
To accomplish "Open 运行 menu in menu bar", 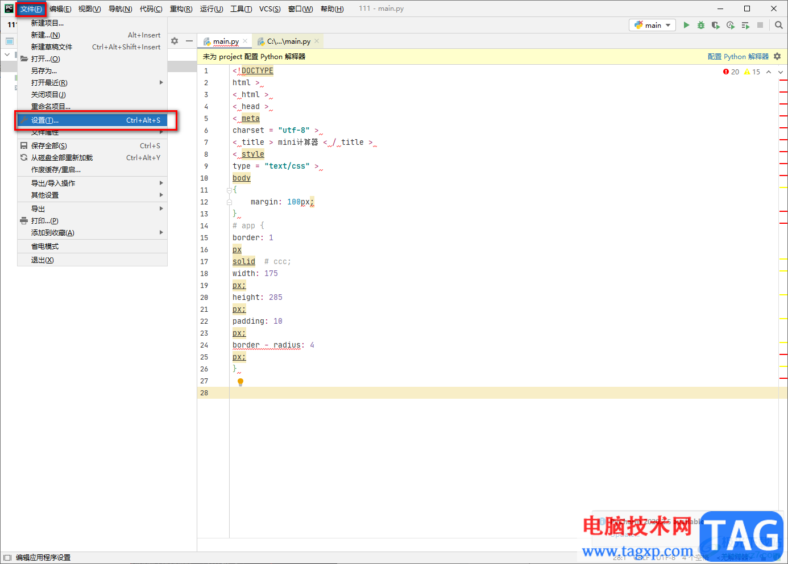I will click(x=211, y=9).
